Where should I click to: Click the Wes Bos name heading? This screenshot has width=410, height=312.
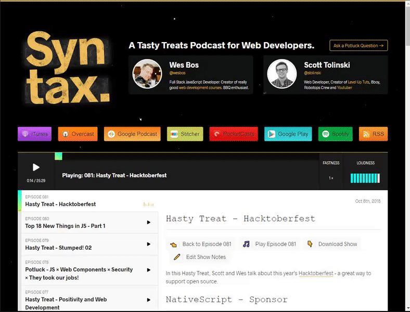point(184,65)
